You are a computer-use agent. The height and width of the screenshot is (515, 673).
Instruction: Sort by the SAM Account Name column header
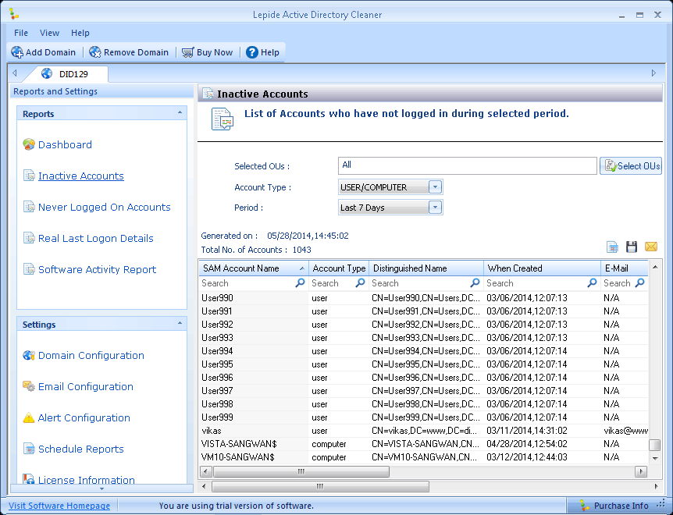point(253,268)
